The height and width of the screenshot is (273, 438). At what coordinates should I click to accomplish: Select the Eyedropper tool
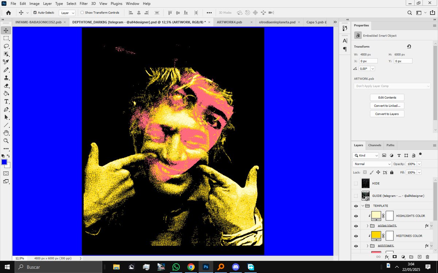tap(6, 62)
